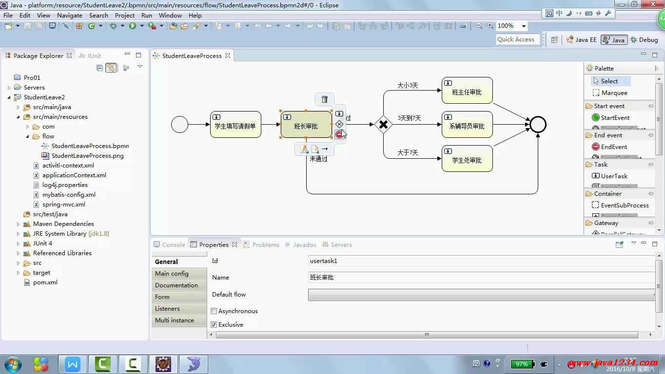The image size is (665, 374).
Task: Select the EventSubProcess palette tool
Action: [x=620, y=205]
